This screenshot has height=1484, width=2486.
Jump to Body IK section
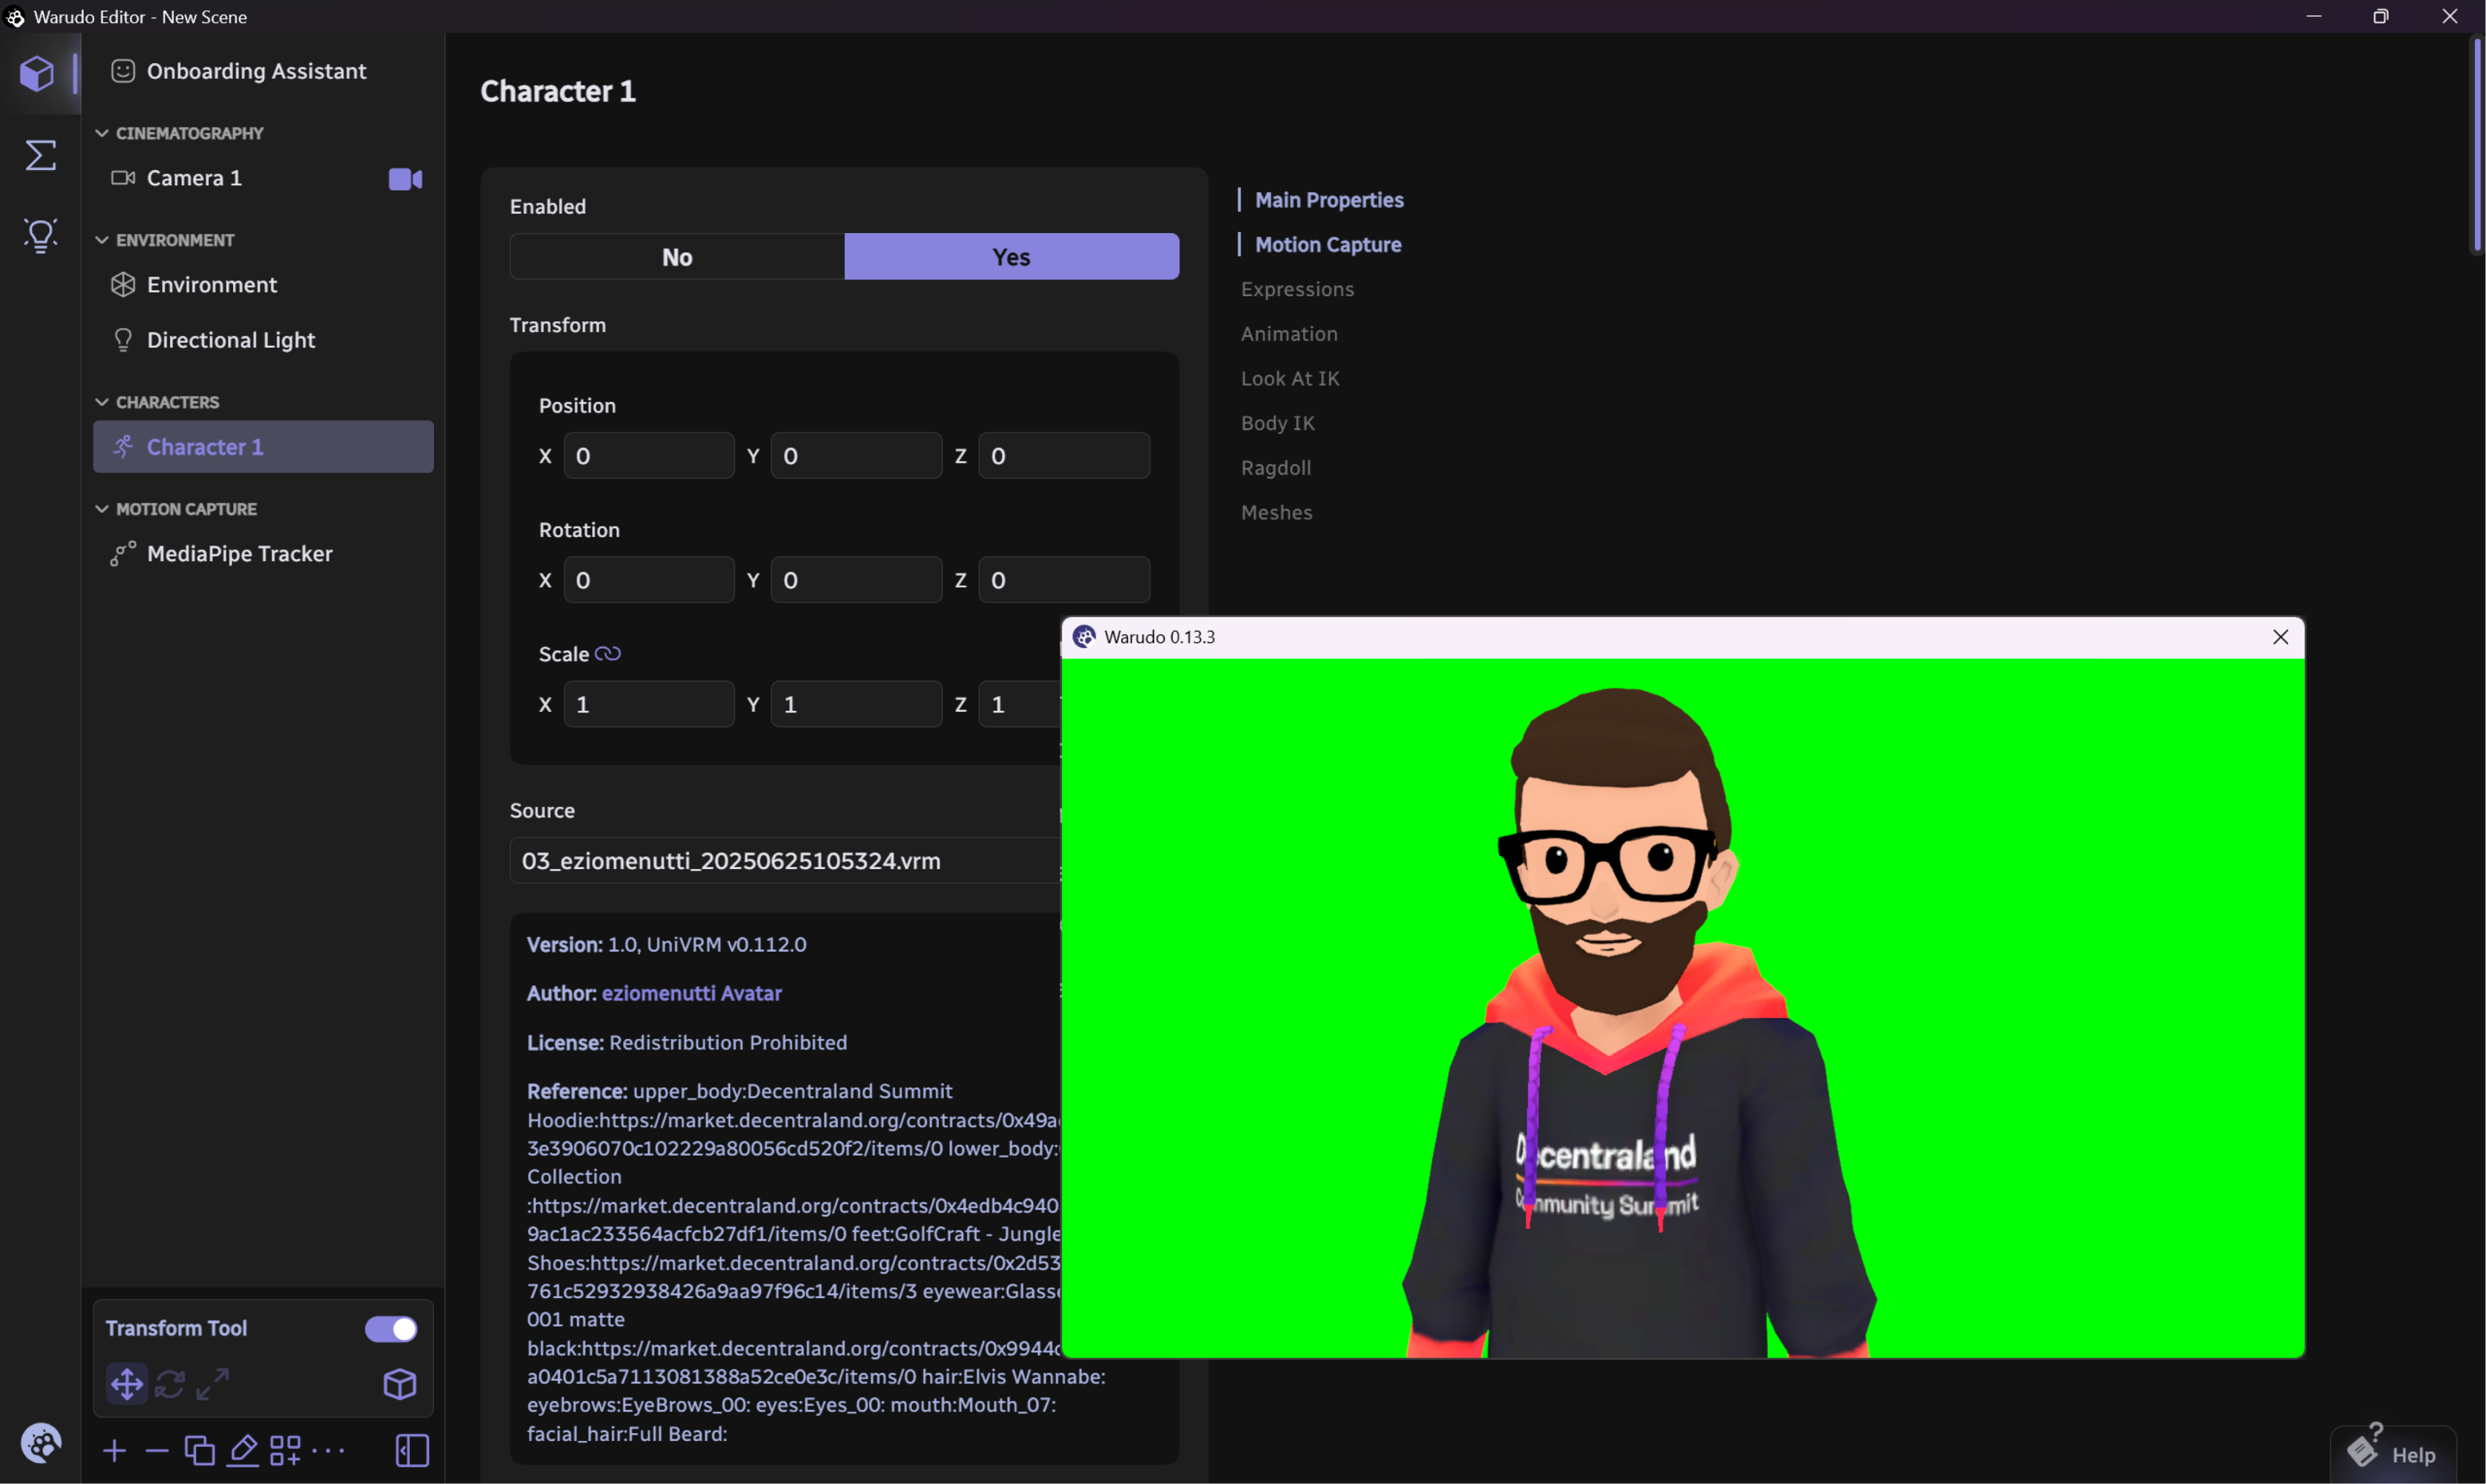tap(1278, 423)
